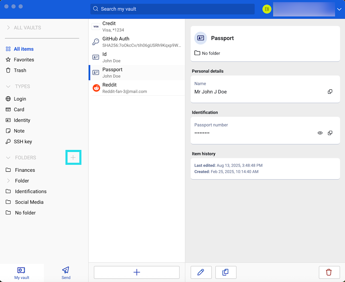Expand the nested Folder entry
The width and height of the screenshot is (345, 282).
coord(8,181)
